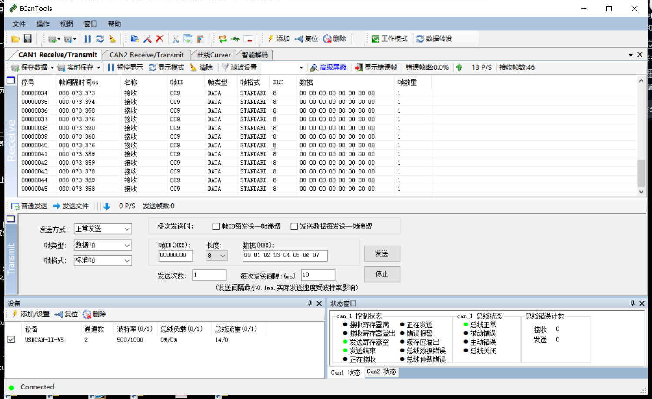652x399 pixels.
Task: Open the 操作 menu
Action: point(43,24)
